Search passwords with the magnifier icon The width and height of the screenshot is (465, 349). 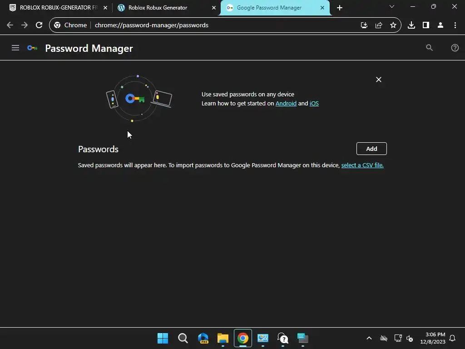click(429, 47)
